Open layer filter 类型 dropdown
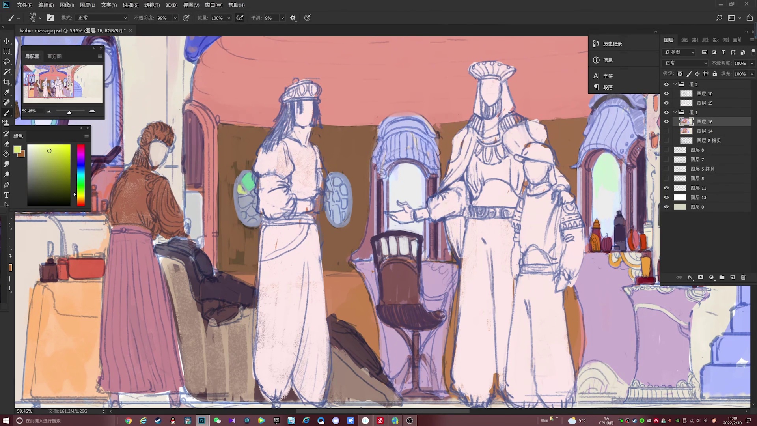 680,52
